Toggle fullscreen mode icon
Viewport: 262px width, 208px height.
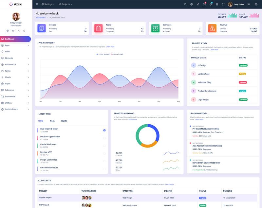tap(223, 4)
